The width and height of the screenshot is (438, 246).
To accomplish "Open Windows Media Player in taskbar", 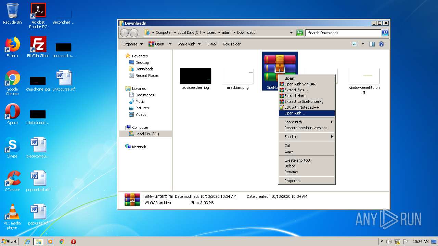I will (x=50, y=242).
